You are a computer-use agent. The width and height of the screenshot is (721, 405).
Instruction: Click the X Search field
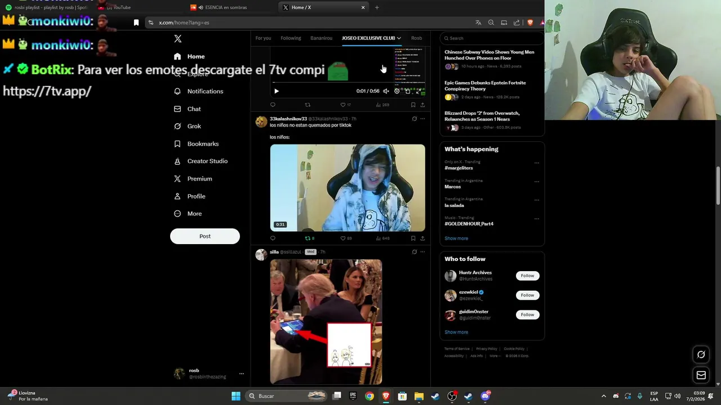pyautogui.click(x=491, y=38)
